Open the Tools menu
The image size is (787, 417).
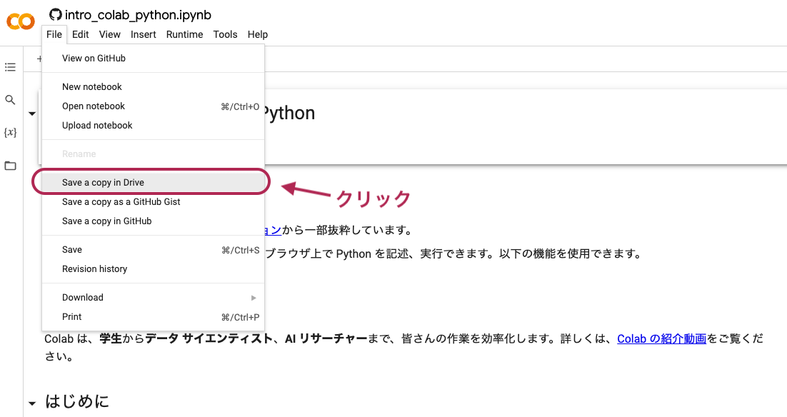(x=225, y=34)
